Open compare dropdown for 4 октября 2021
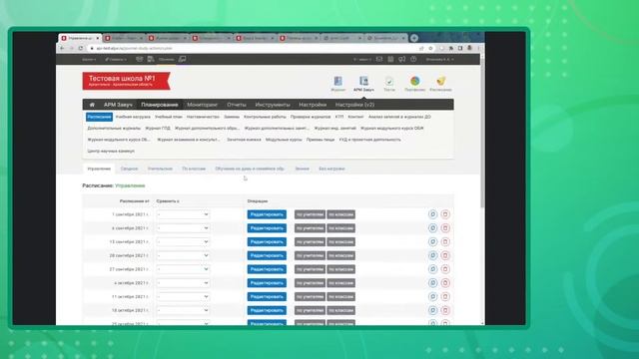The image size is (639, 359). (183, 283)
